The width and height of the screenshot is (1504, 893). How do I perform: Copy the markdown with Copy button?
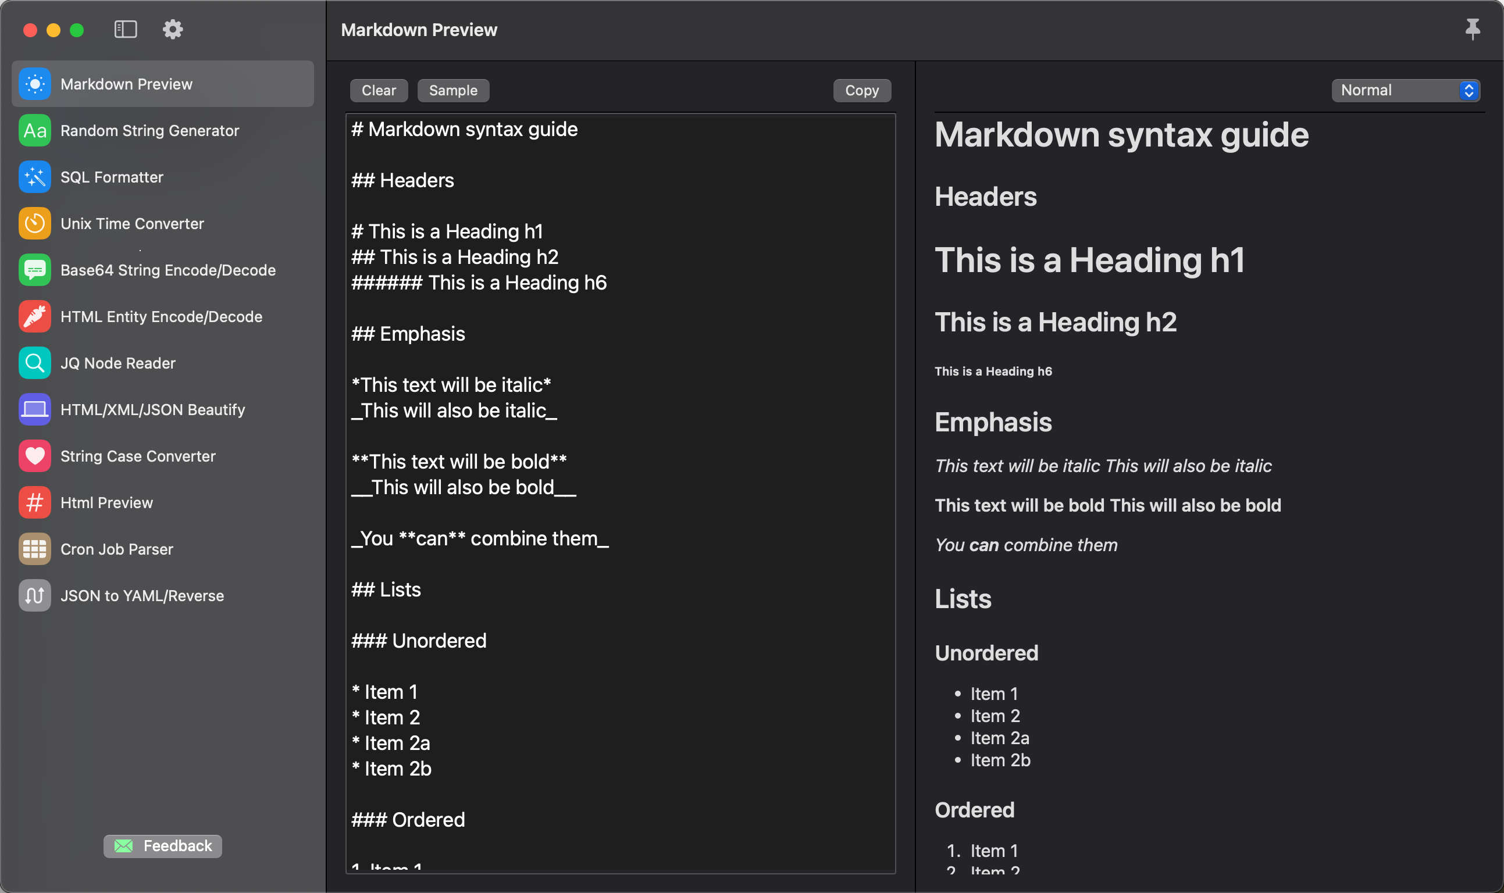pos(862,90)
